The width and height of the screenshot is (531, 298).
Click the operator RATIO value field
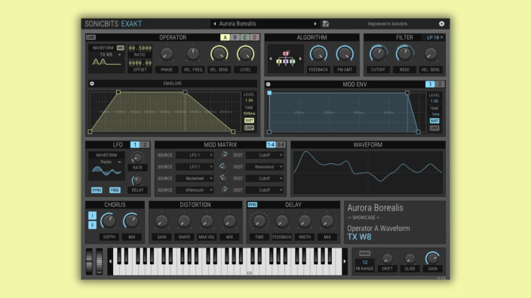(140, 48)
